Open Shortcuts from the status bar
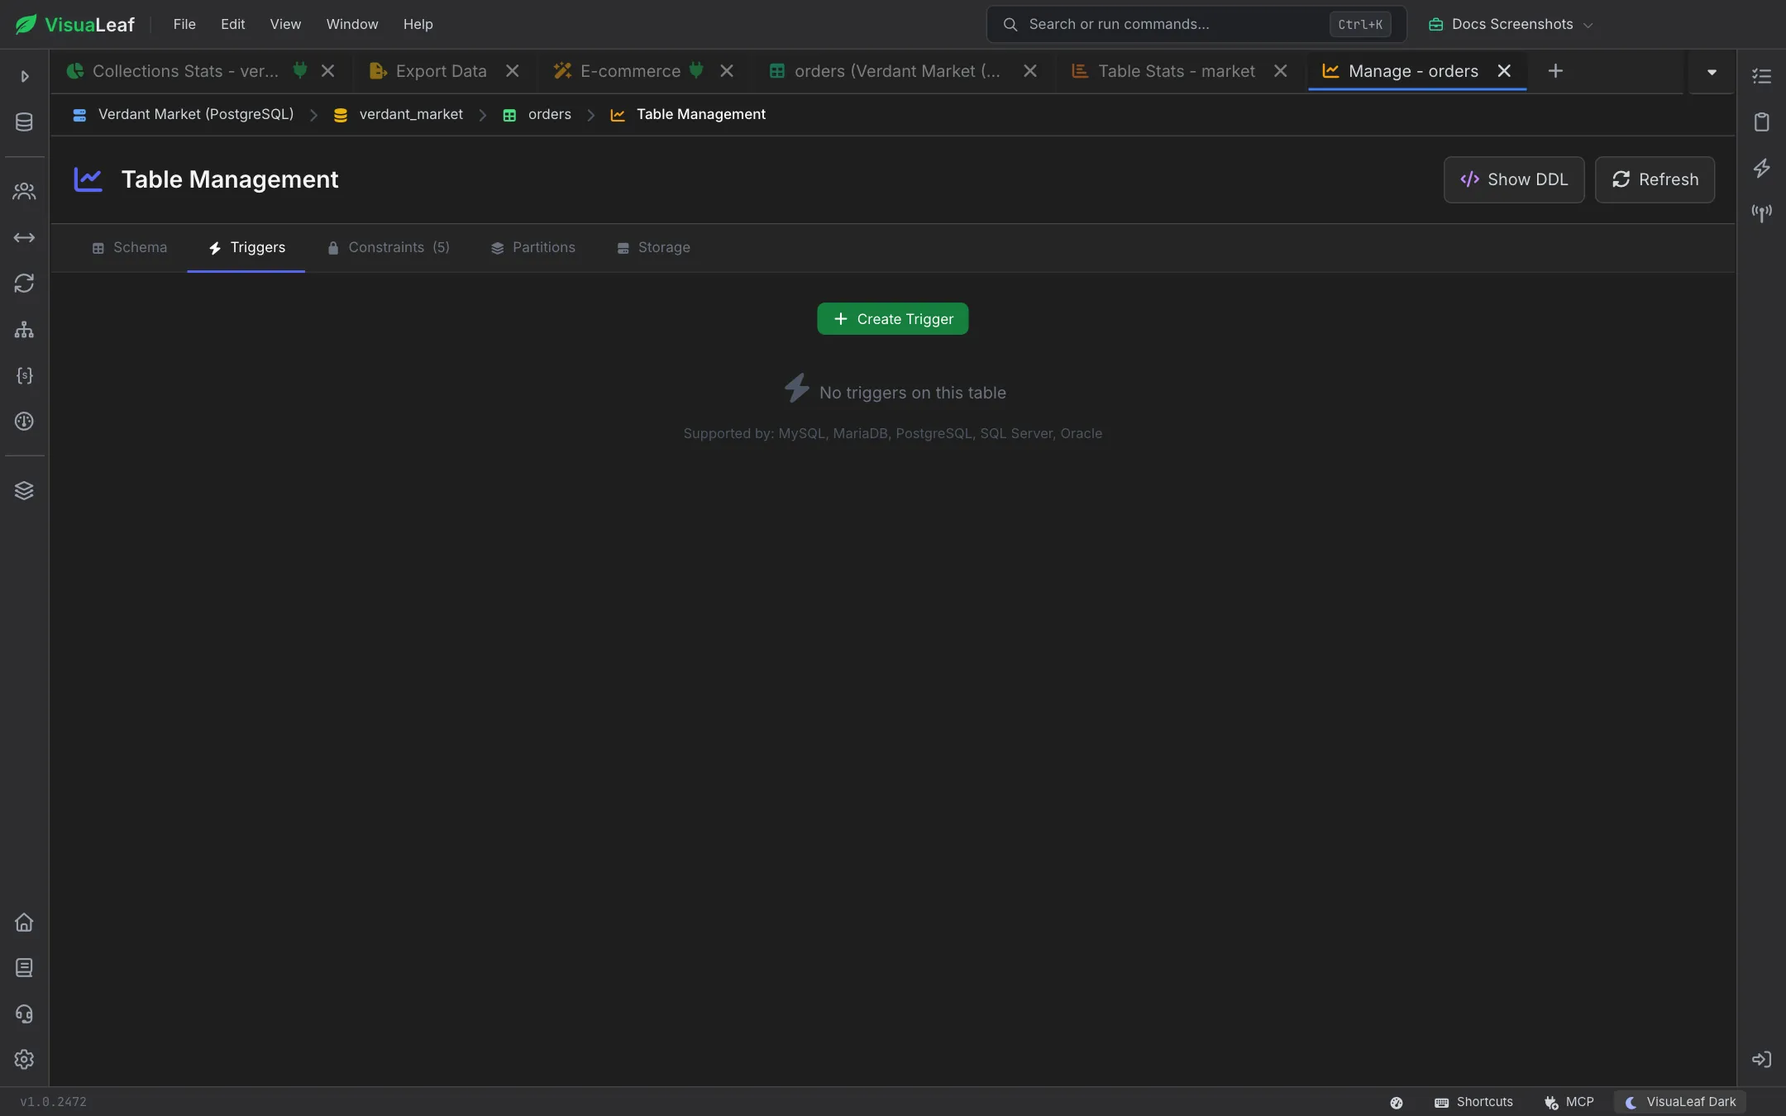 [x=1473, y=1102]
